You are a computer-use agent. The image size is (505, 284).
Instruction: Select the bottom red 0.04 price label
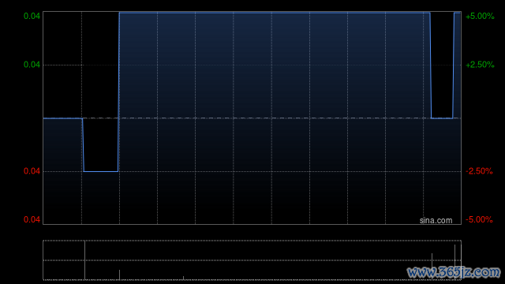tap(32, 219)
